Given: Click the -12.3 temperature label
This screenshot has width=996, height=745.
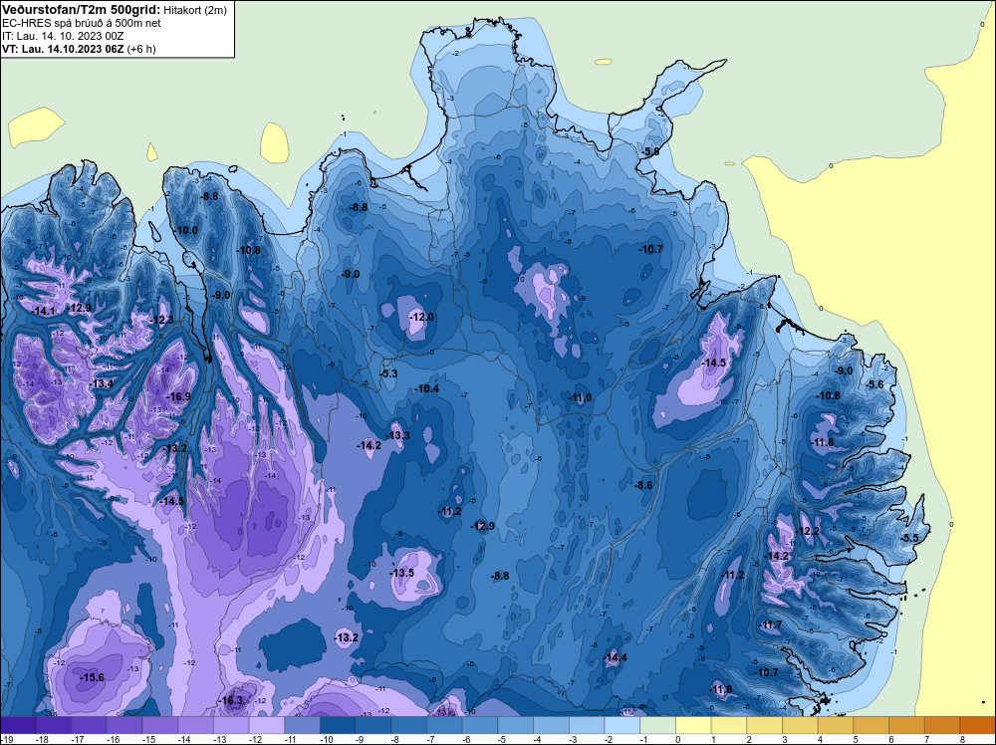Looking at the screenshot, I should 162,320.
